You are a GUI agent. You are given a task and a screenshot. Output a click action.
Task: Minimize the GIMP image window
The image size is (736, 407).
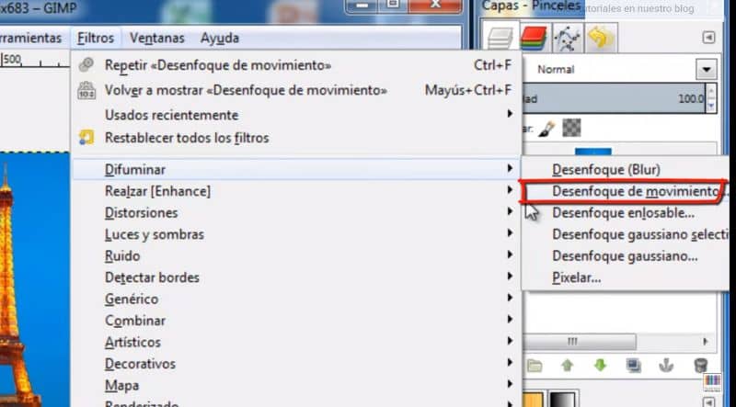point(362,6)
